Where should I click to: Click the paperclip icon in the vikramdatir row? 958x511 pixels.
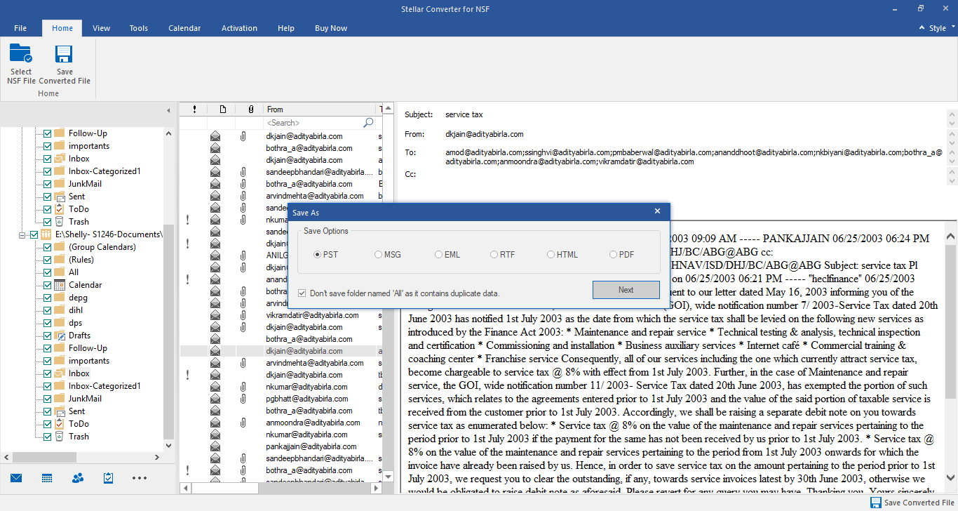[243, 315]
